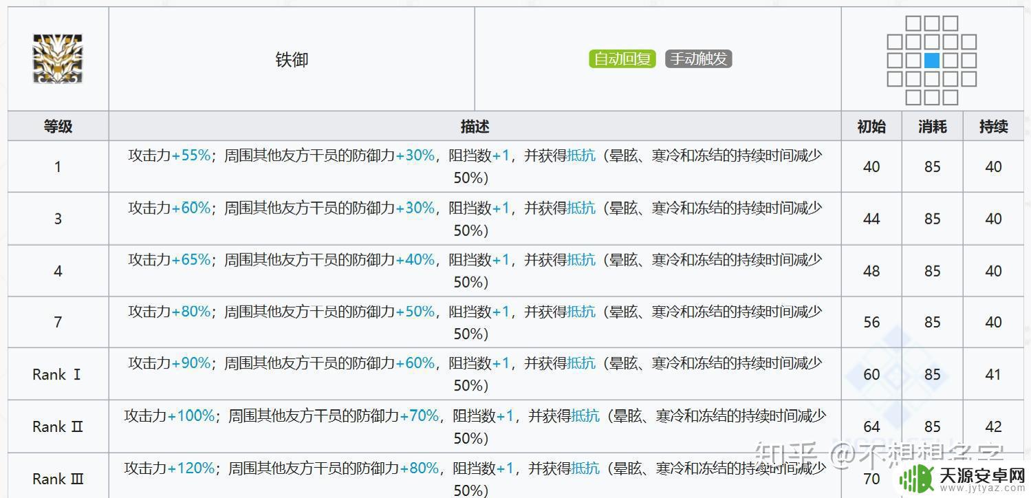Viewport: 1031px width, 498px height.
Task: Open 抵抗 link in level 1 row
Action: [581, 155]
